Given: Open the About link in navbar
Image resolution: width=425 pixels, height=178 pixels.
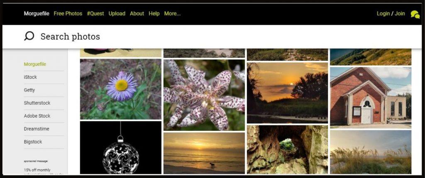Looking at the screenshot, I should tap(137, 14).
